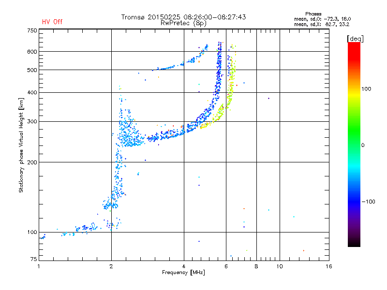Click the colorbar tick label "100"

pos(366,89)
